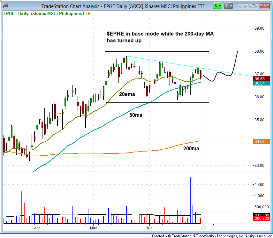Select the red 36.83 last-price marker
Screen dimensions: 273x238
tap(261, 78)
